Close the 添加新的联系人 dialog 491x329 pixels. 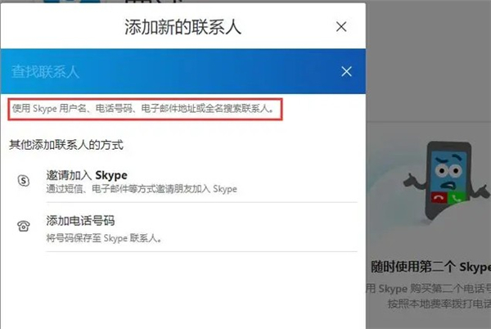pyautogui.click(x=341, y=27)
